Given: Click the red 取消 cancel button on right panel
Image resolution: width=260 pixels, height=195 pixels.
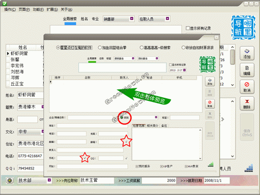Looking at the screenshot, I should [x=247, y=87].
